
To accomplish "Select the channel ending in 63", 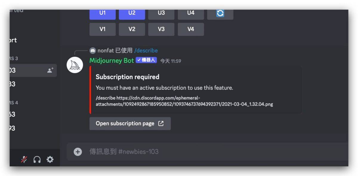I will 13,114.
